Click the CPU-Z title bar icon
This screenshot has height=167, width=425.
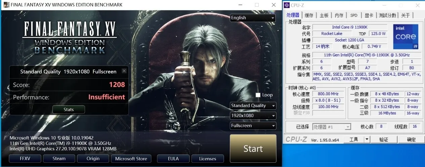point(287,5)
